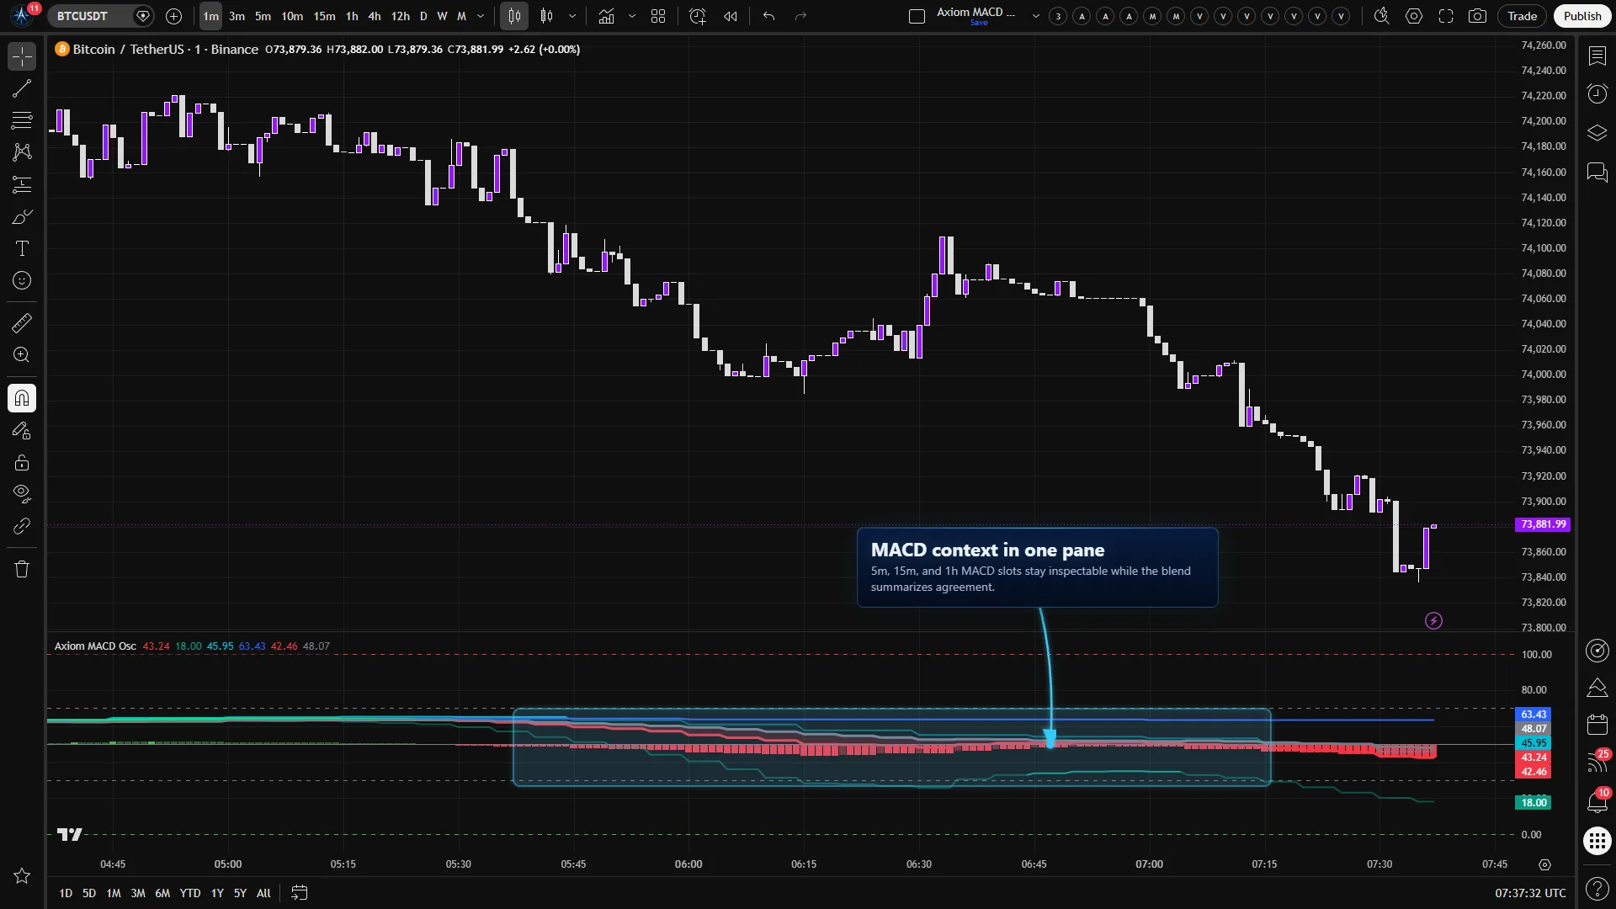Open the go to date calendar button
Screen dimensions: 1616x909
pyautogui.click(x=299, y=893)
